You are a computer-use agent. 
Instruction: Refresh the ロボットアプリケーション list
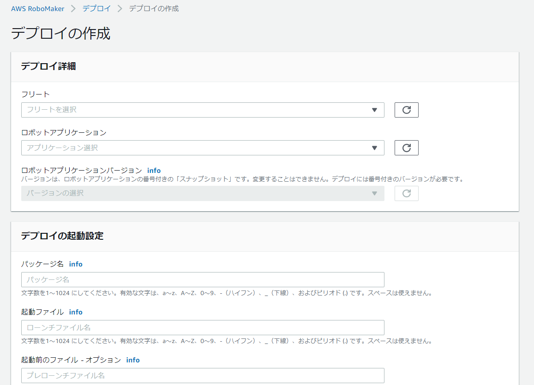click(x=406, y=148)
